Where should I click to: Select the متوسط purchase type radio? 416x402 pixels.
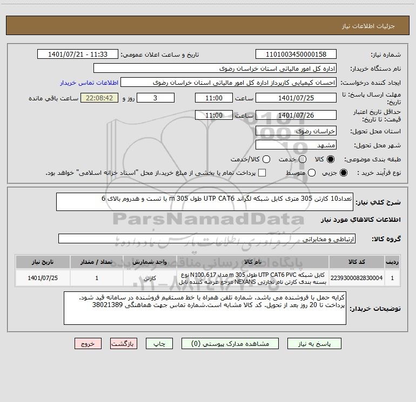312,173
